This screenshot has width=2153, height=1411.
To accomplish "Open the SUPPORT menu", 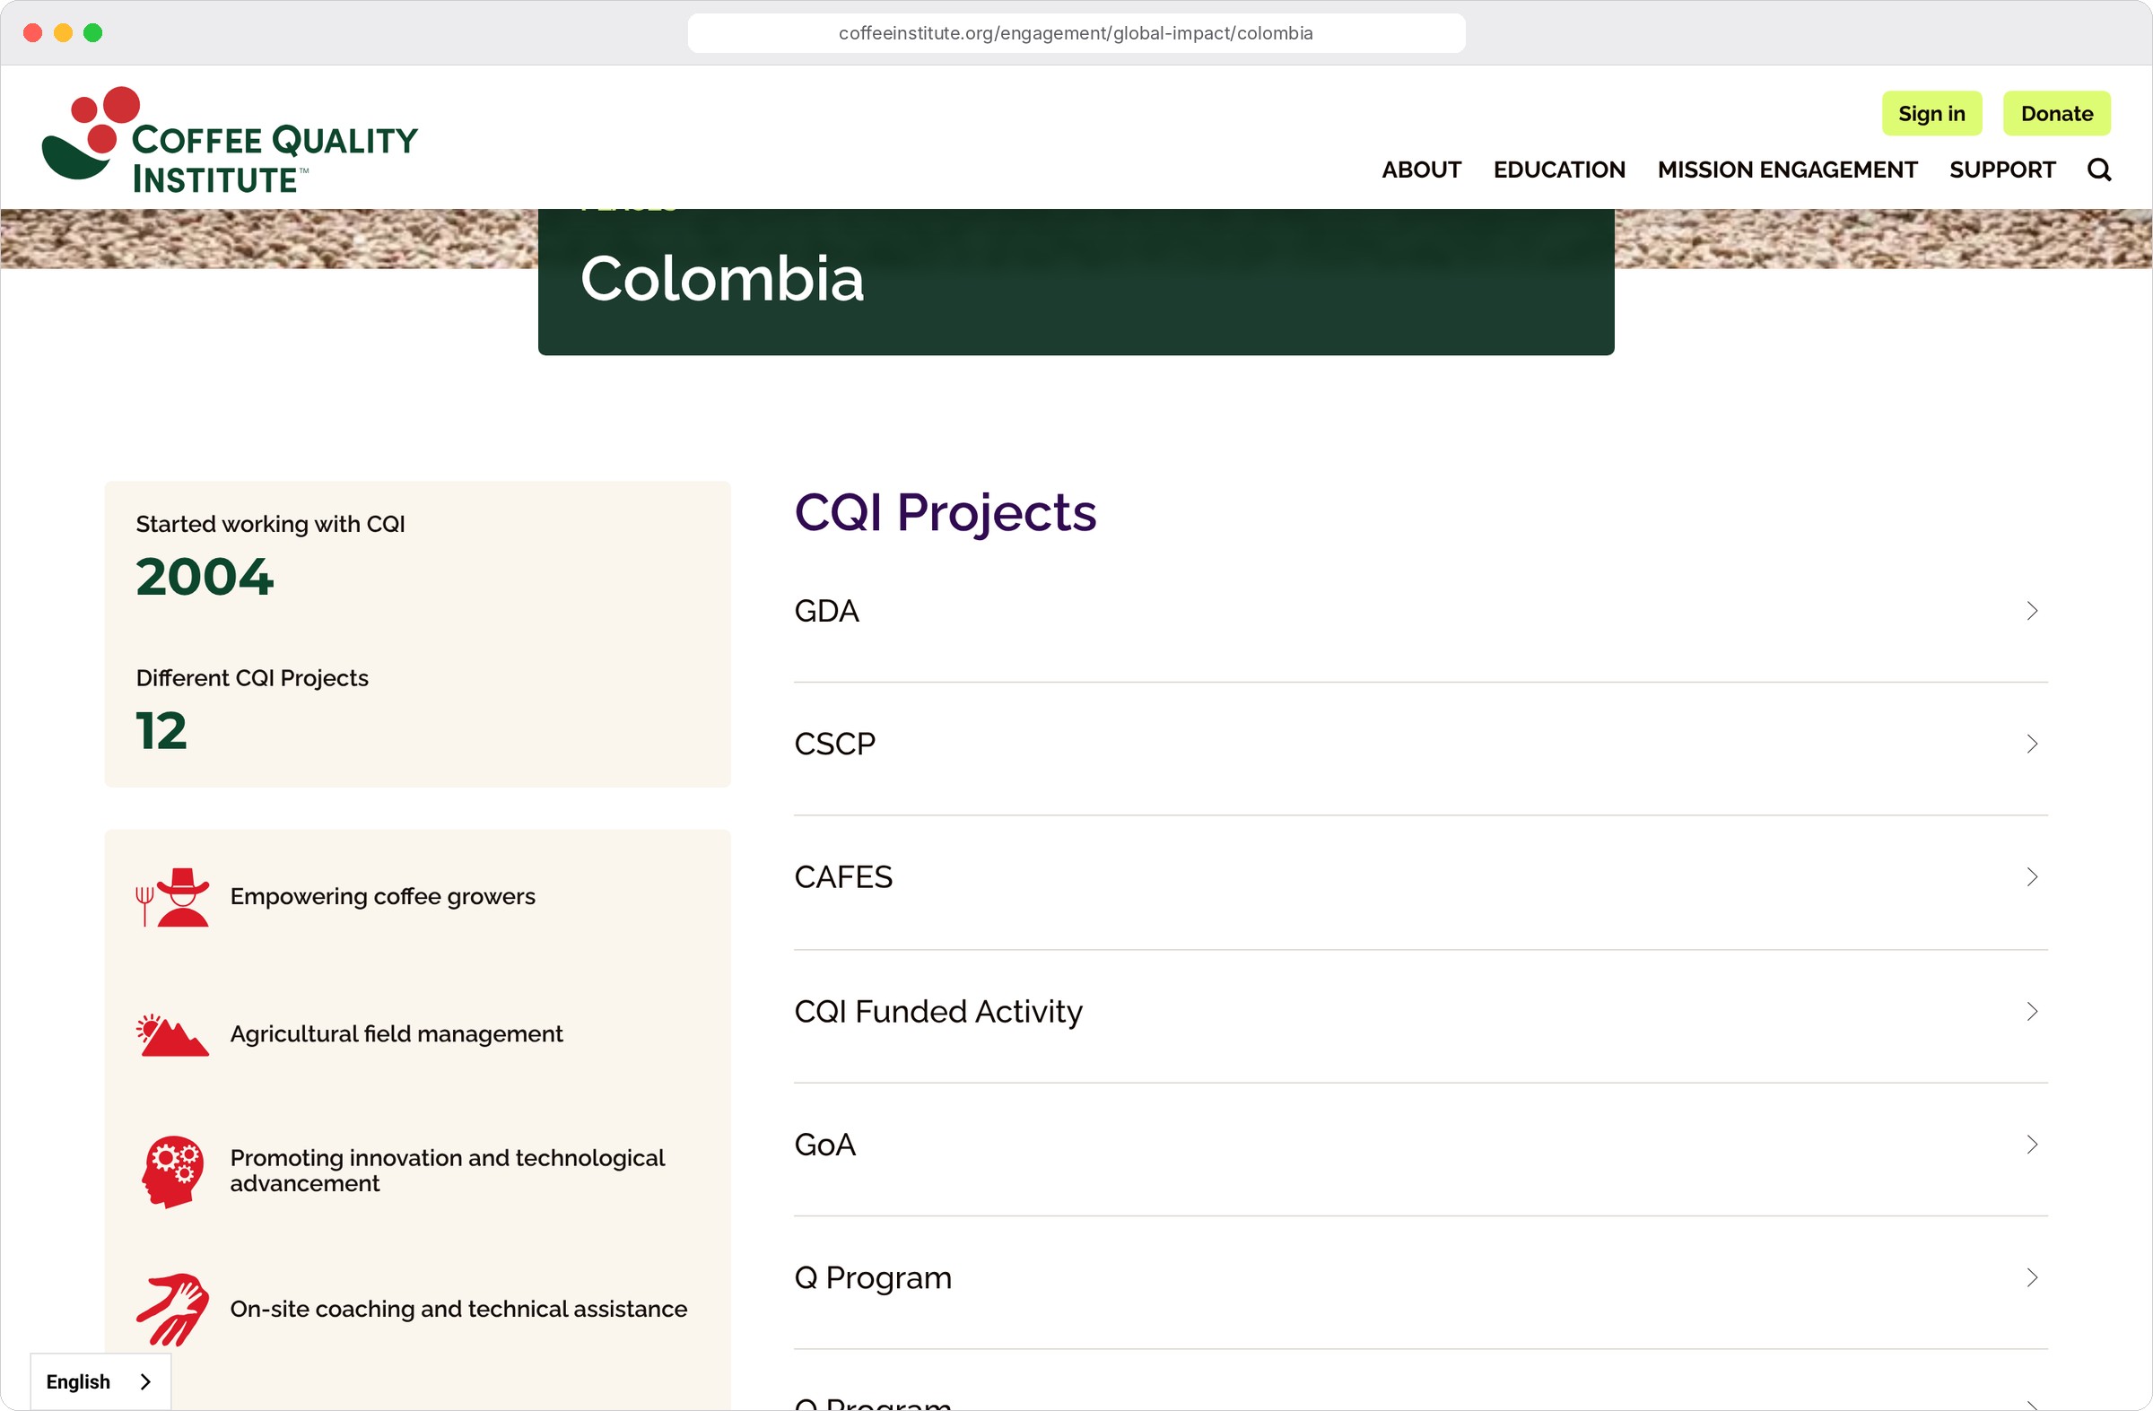I will point(2002,170).
